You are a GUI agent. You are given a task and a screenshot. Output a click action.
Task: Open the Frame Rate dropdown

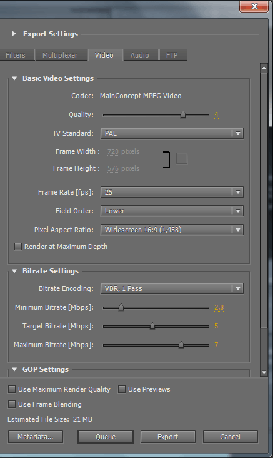[x=172, y=192]
